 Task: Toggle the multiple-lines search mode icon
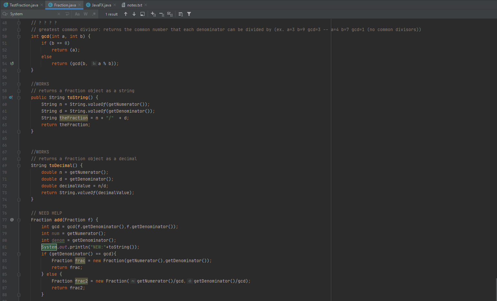coord(181,14)
